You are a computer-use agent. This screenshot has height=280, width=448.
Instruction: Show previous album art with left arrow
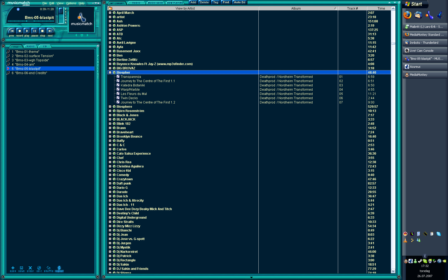click(76, 35)
